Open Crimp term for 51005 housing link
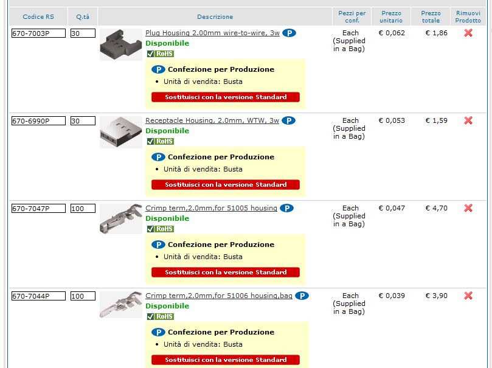 [211, 208]
